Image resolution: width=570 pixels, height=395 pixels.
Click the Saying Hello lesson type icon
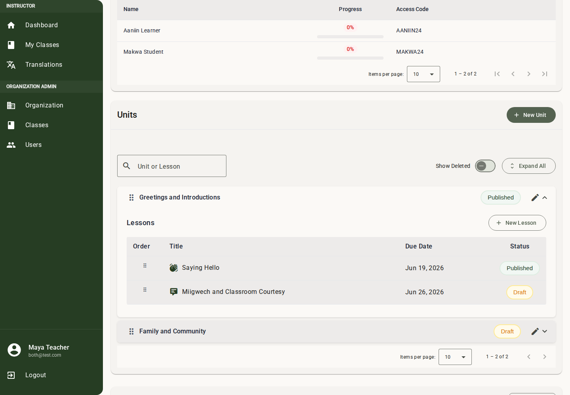click(174, 268)
